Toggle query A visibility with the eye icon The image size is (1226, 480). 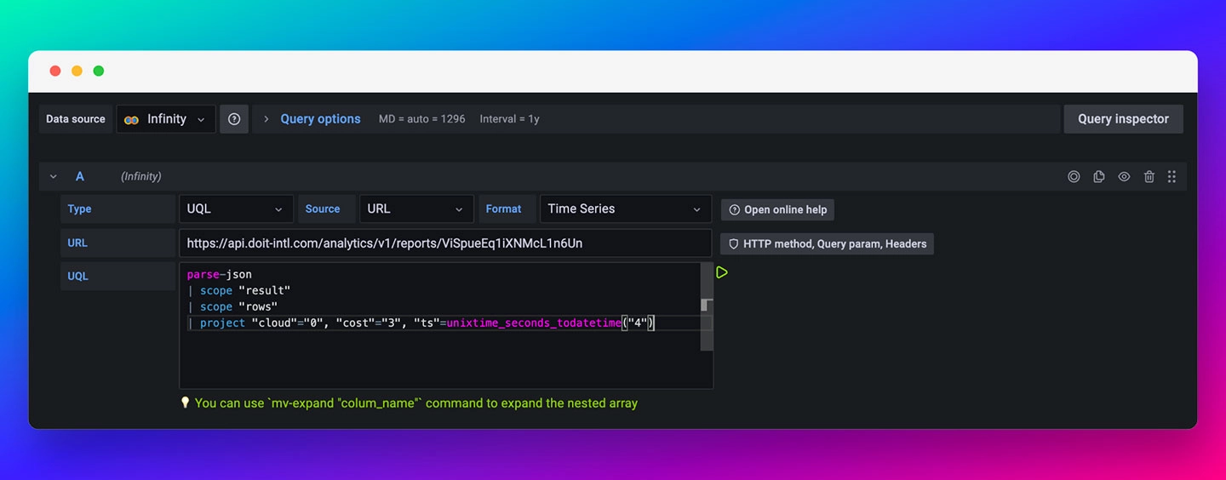click(x=1124, y=176)
